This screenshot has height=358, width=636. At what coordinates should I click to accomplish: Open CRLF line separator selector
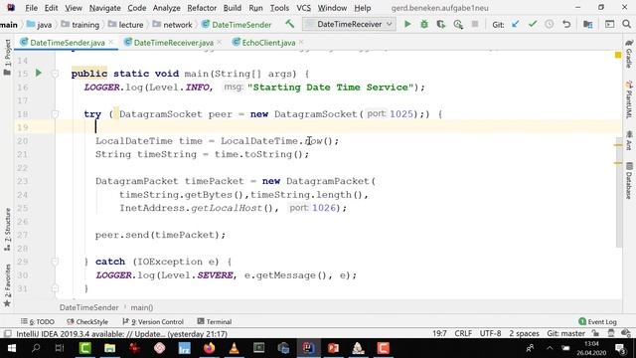click(x=463, y=333)
